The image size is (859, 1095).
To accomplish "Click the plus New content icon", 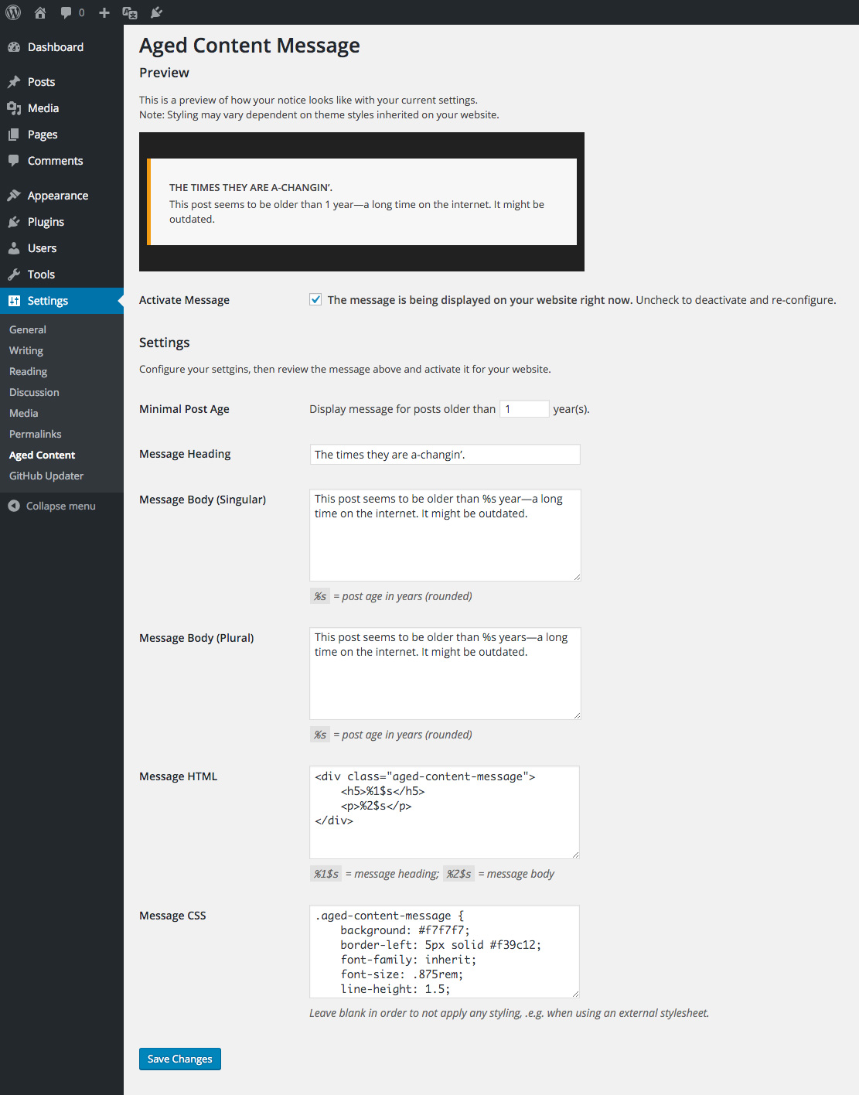I will pyautogui.click(x=104, y=12).
